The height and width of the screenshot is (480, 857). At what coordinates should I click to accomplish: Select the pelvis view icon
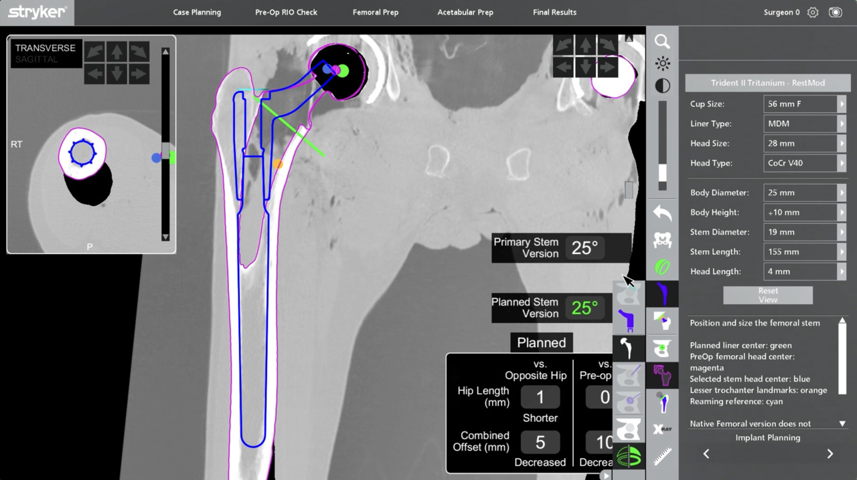(662, 240)
